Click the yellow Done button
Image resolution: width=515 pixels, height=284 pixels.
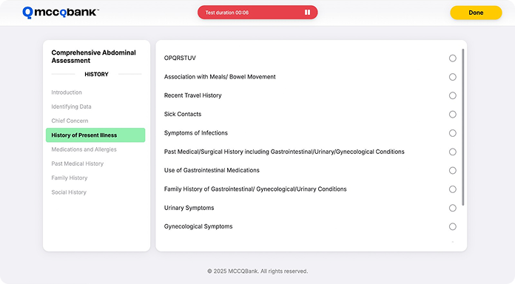click(x=476, y=13)
